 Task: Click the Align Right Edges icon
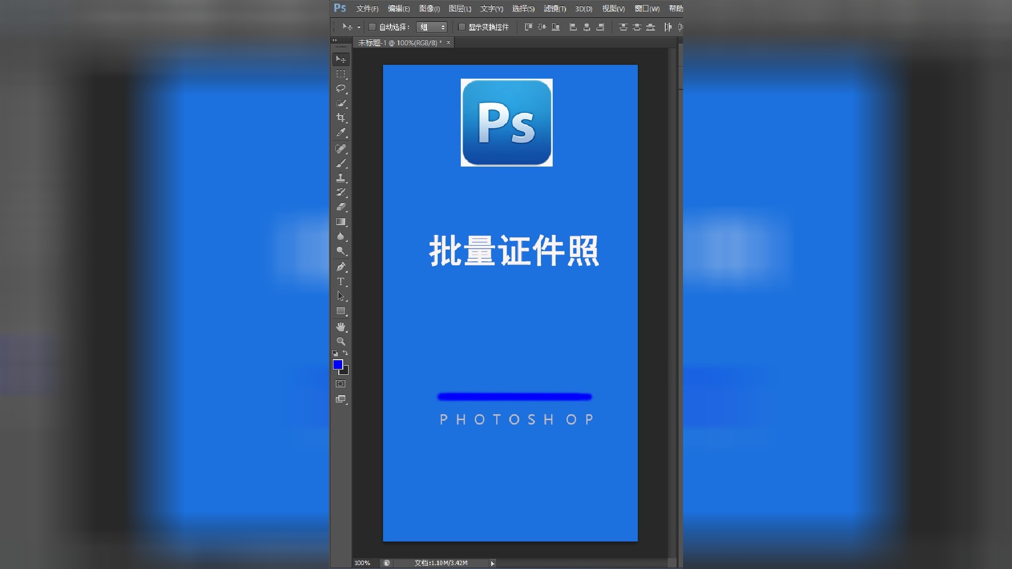(x=600, y=27)
